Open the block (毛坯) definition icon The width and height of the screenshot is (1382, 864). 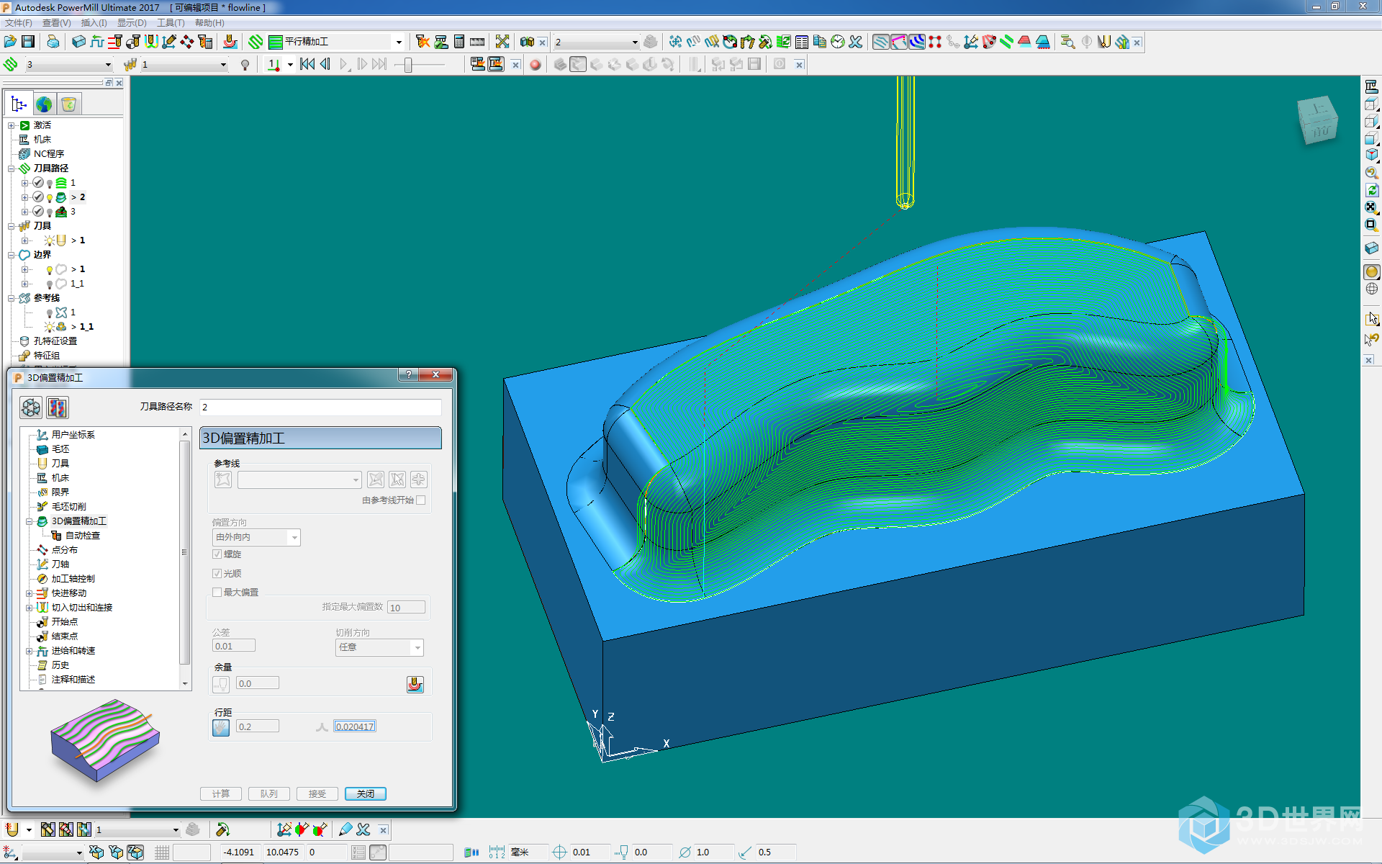point(79,42)
